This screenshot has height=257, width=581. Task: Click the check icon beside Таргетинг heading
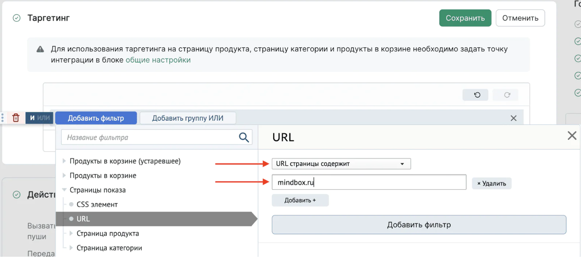17,18
